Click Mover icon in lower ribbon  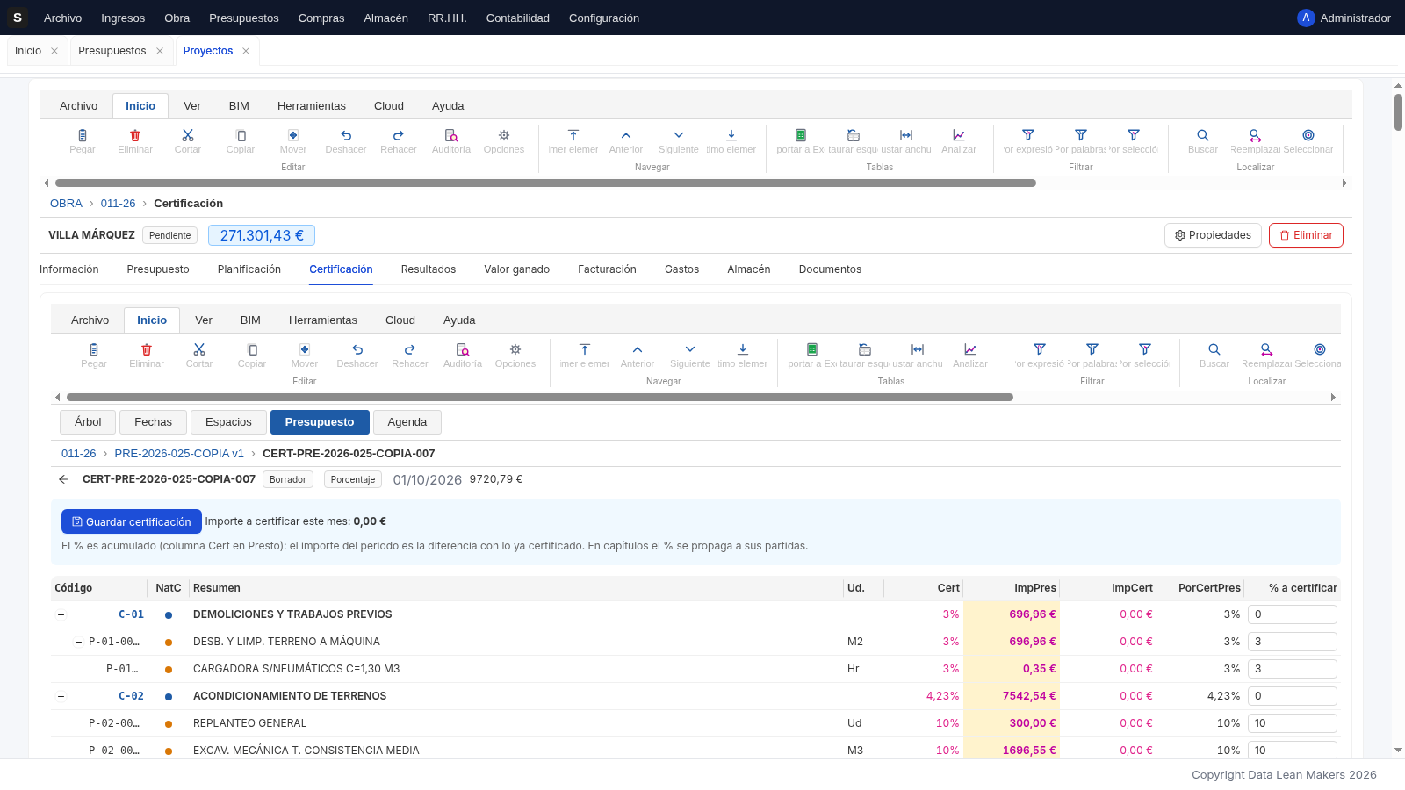305,349
